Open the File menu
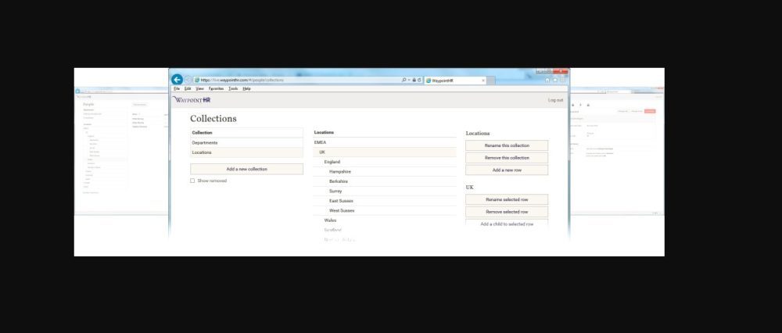Screen dimensions: 782x333 [177, 88]
